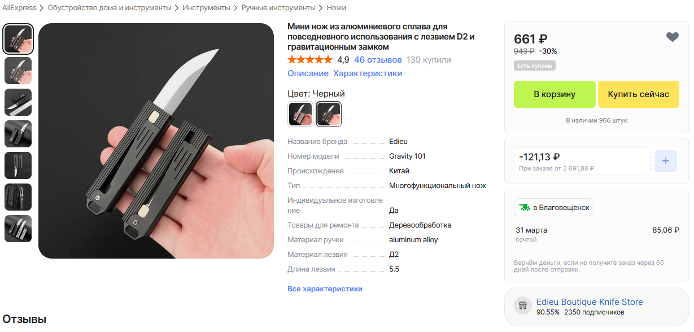The height and width of the screenshot is (332, 694).
Task: Click the green delivery truck icon
Action: pyautogui.click(x=525, y=207)
